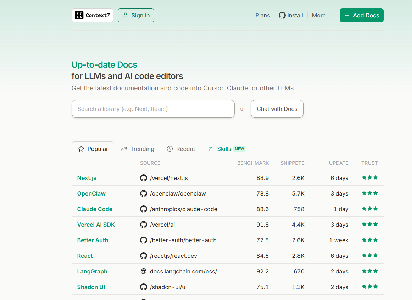The image size is (412, 300).
Task: Open the React library
Action: [x=85, y=256]
